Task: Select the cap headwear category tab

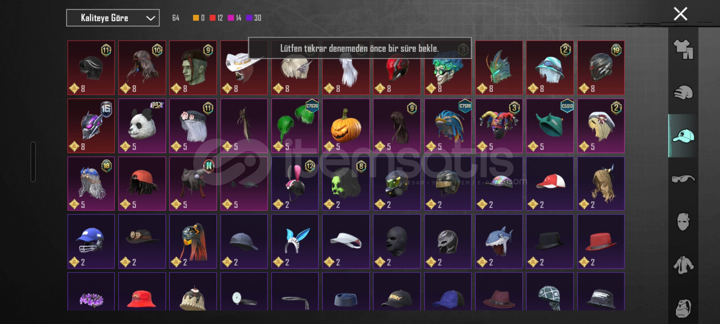Action: 683,136
